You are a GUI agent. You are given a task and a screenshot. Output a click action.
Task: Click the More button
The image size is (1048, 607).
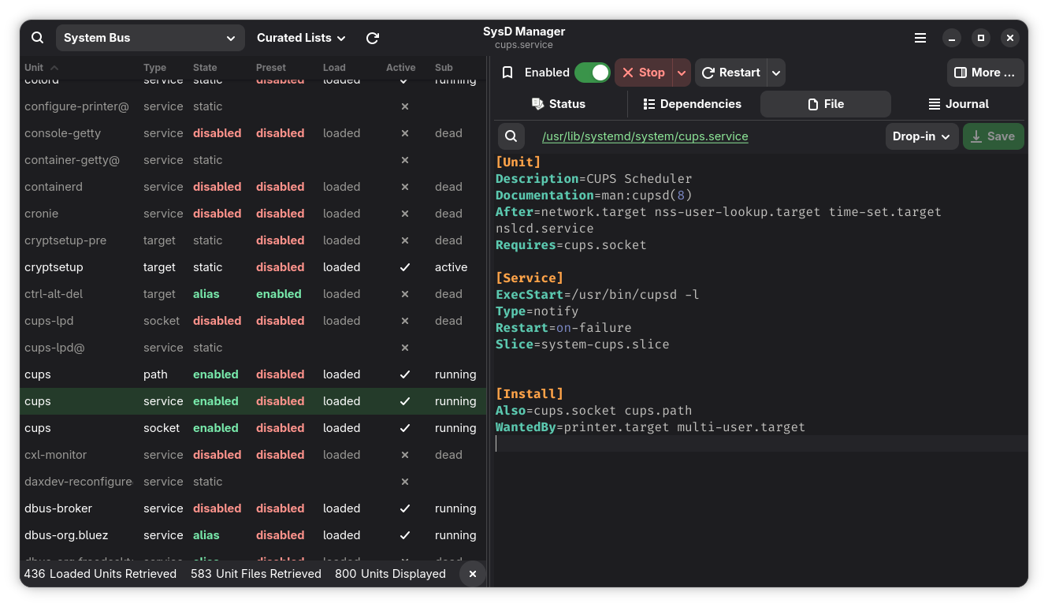[x=986, y=73]
